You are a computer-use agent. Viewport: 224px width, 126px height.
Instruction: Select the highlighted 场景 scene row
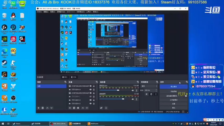pyautogui.click(x=52, y=86)
